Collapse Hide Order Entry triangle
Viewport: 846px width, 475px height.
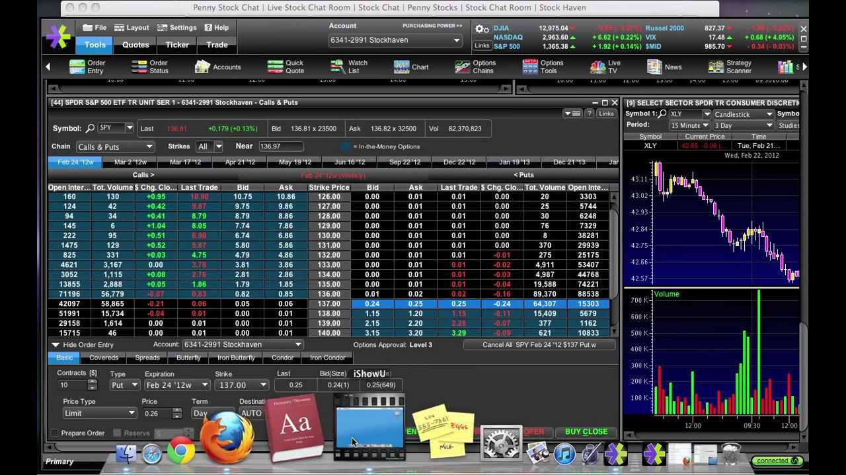tap(56, 345)
